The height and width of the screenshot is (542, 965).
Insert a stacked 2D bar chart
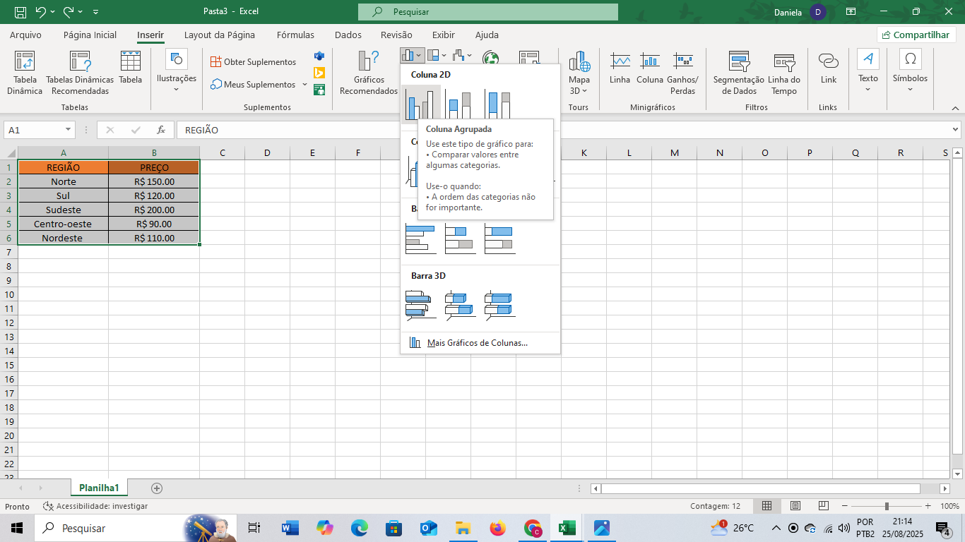pyautogui.click(x=460, y=239)
